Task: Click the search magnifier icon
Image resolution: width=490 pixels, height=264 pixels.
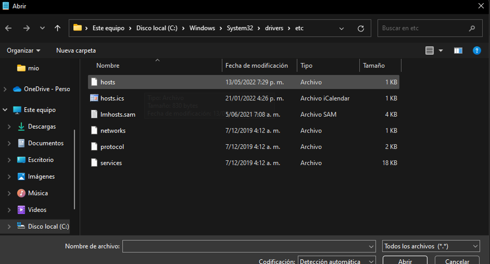Action: 472,28
